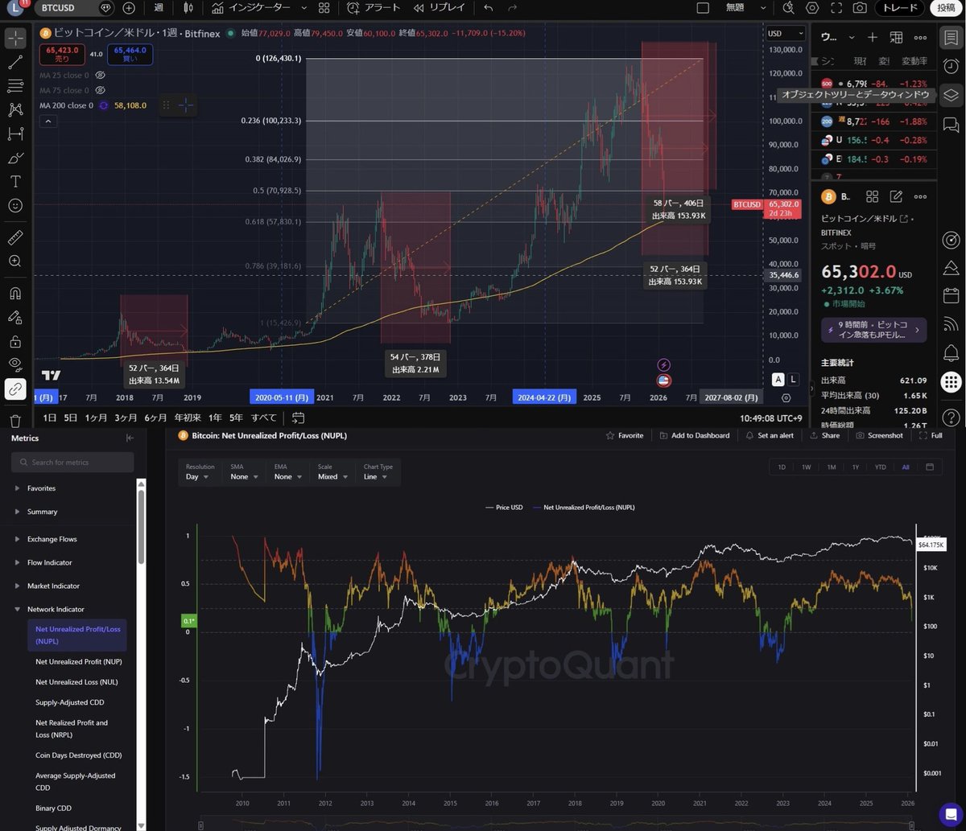Enable magnet mode on the chart
Image resolution: width=966 pixels, height=831 pixels.
(15, 293)
